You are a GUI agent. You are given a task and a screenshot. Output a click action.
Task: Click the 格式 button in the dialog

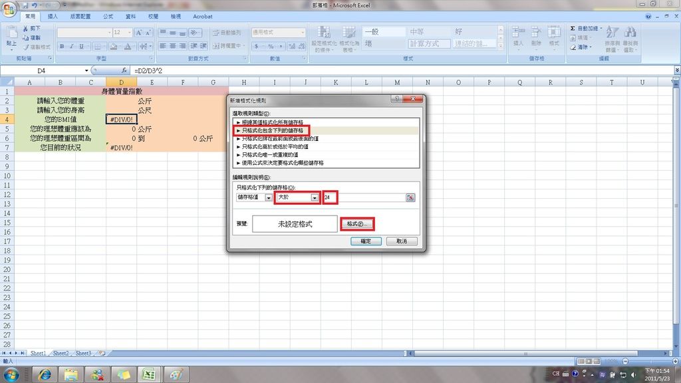(357, 224)
